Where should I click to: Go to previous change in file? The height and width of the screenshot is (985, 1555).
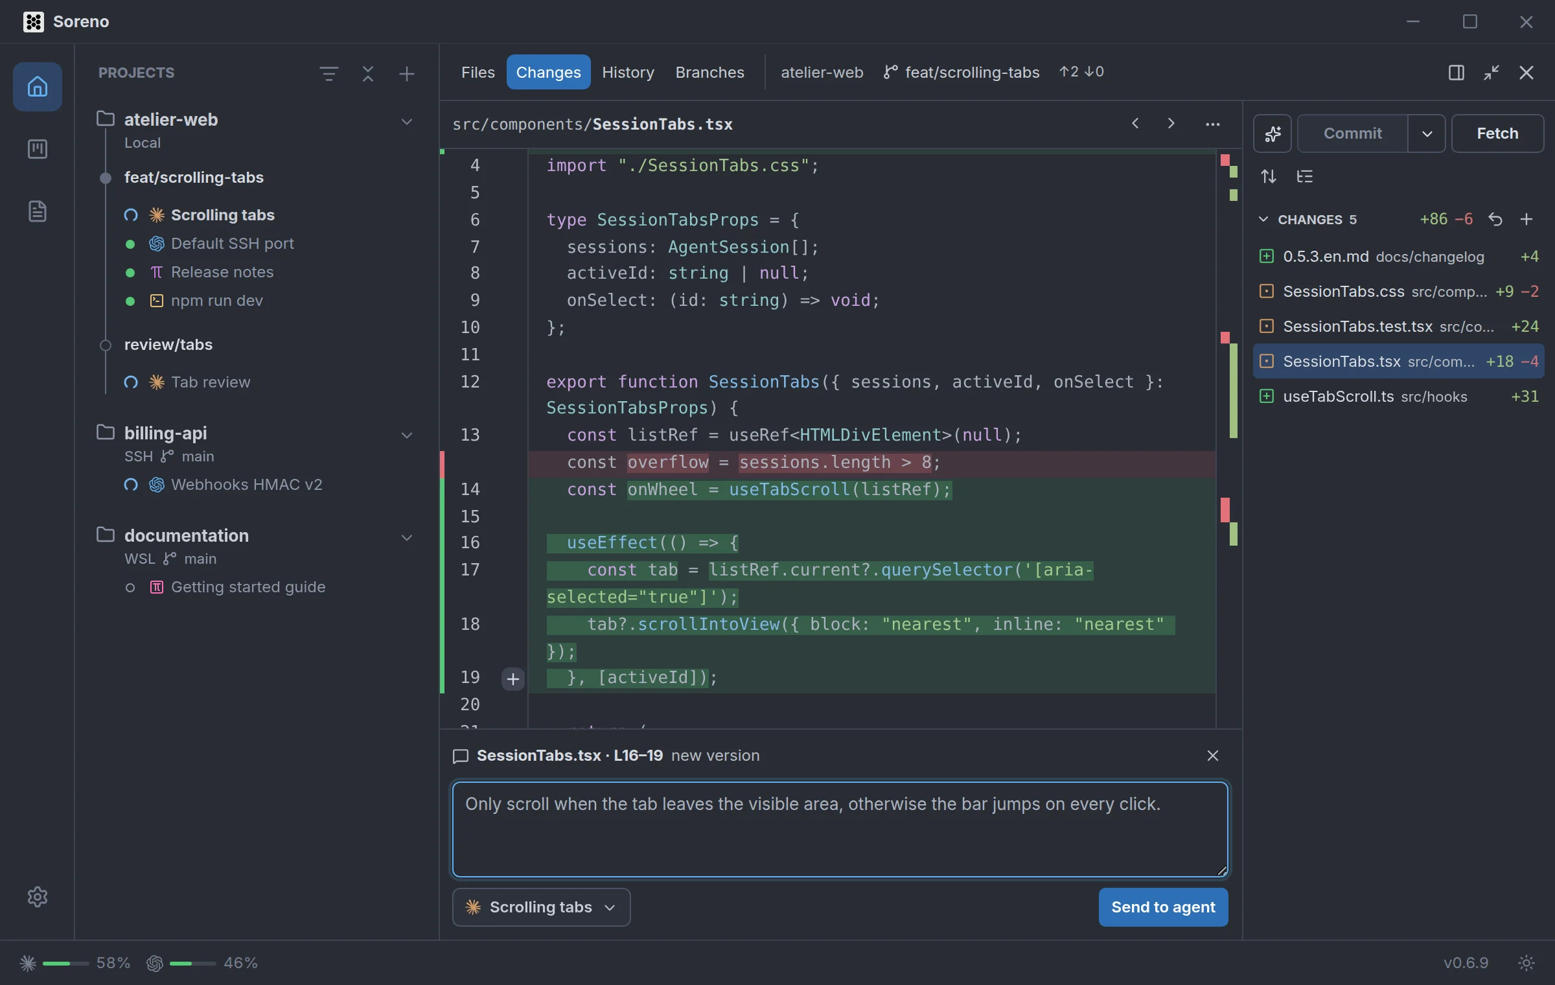1135,123
